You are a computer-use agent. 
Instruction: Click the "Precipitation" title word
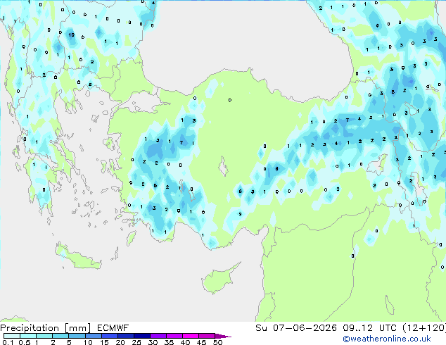click(30, 328)
